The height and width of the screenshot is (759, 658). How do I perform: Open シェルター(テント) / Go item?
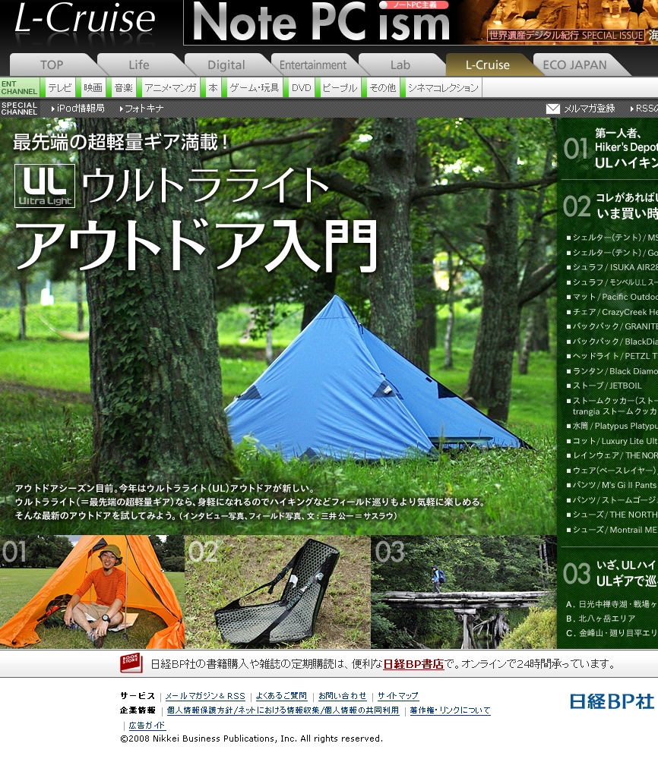coord(612,253)
